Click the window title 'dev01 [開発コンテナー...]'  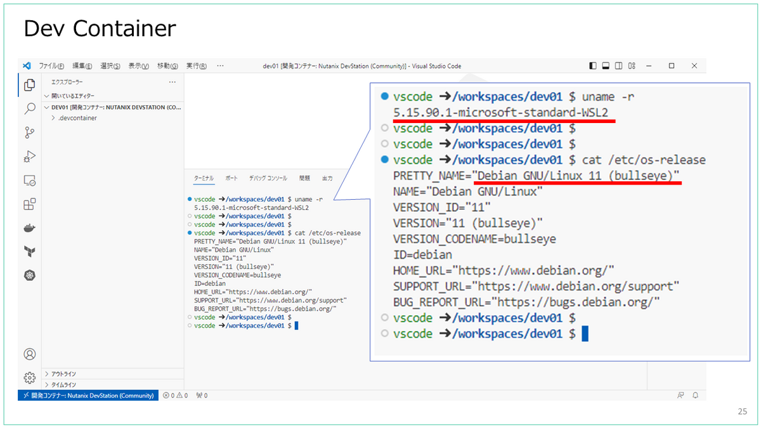(361, 66)
